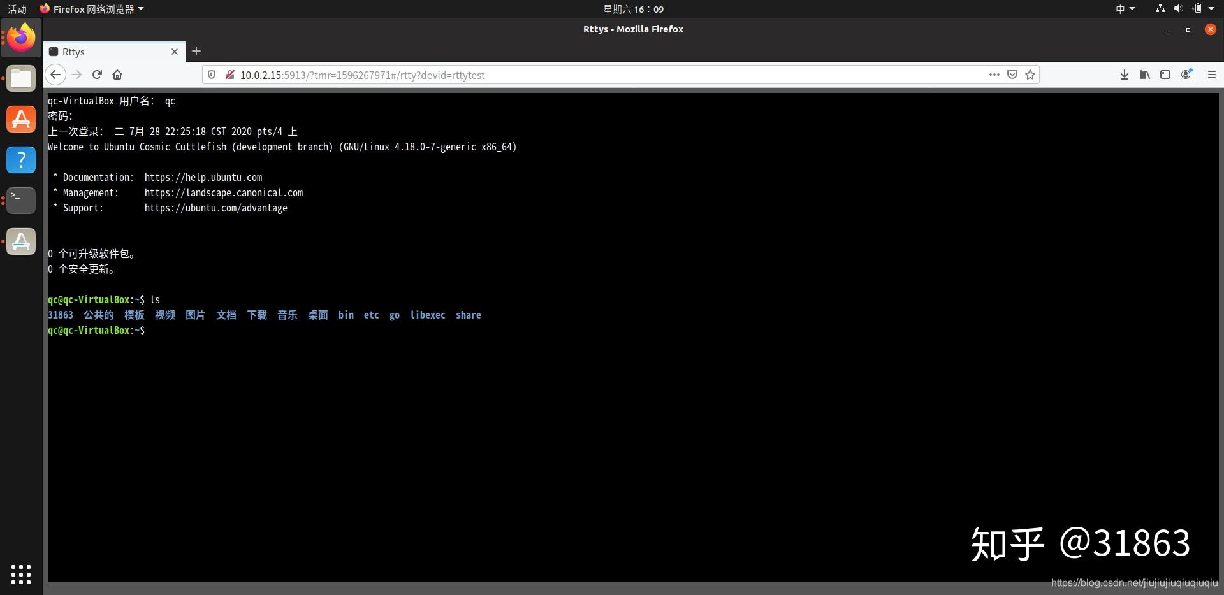Open the Downloads panel
Screen dimensions: 1224x595
[1125, 75]
